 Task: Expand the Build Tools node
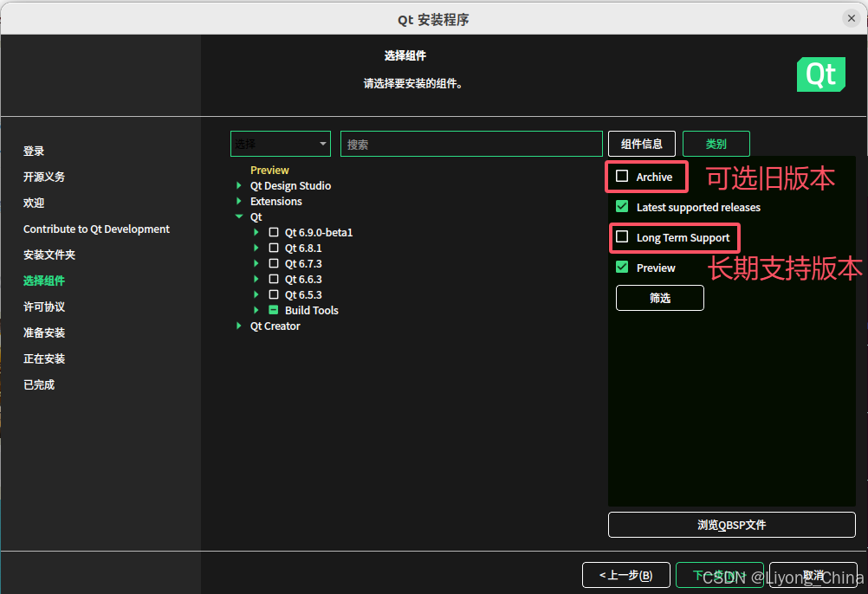pyautogui.click(x=256, y=310)
